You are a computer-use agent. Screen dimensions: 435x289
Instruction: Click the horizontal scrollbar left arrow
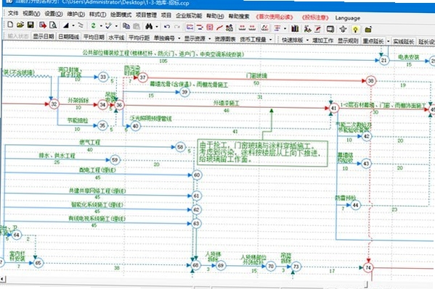[x=2, y=279]
